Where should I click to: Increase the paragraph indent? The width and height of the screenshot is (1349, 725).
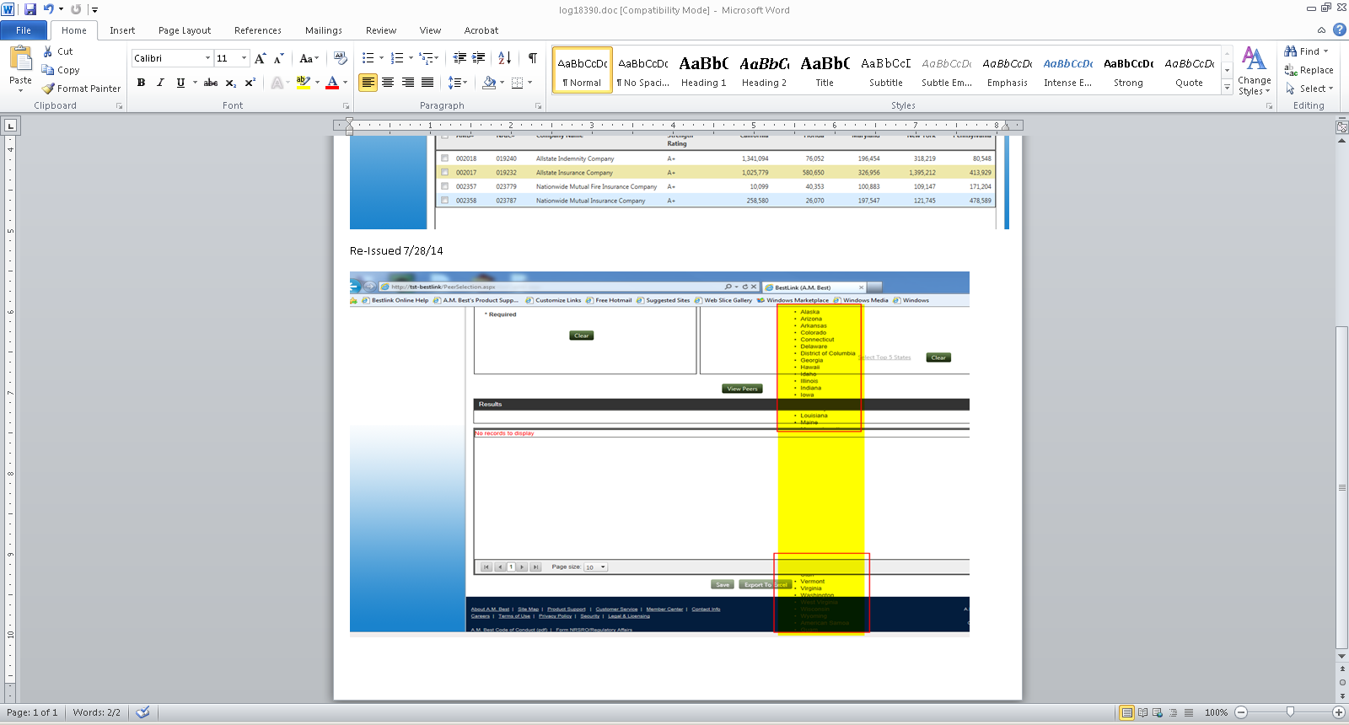(478, 58)
